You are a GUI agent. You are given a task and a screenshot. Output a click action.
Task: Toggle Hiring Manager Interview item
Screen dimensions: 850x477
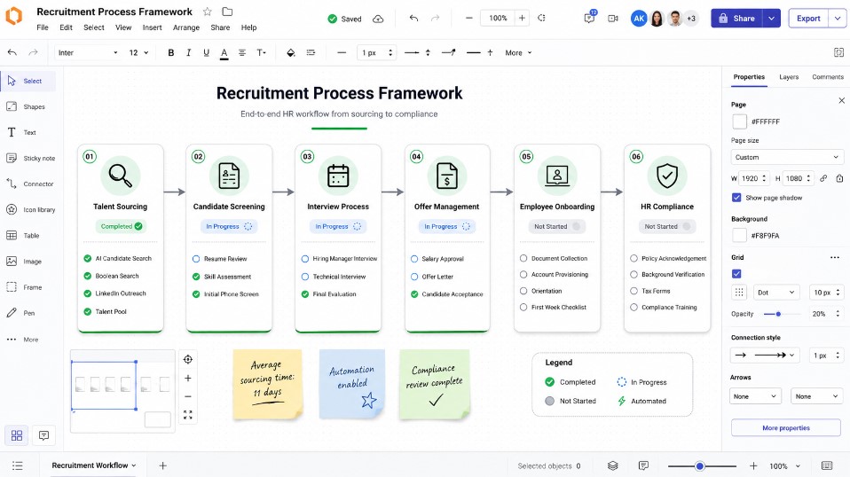point(305,259)
